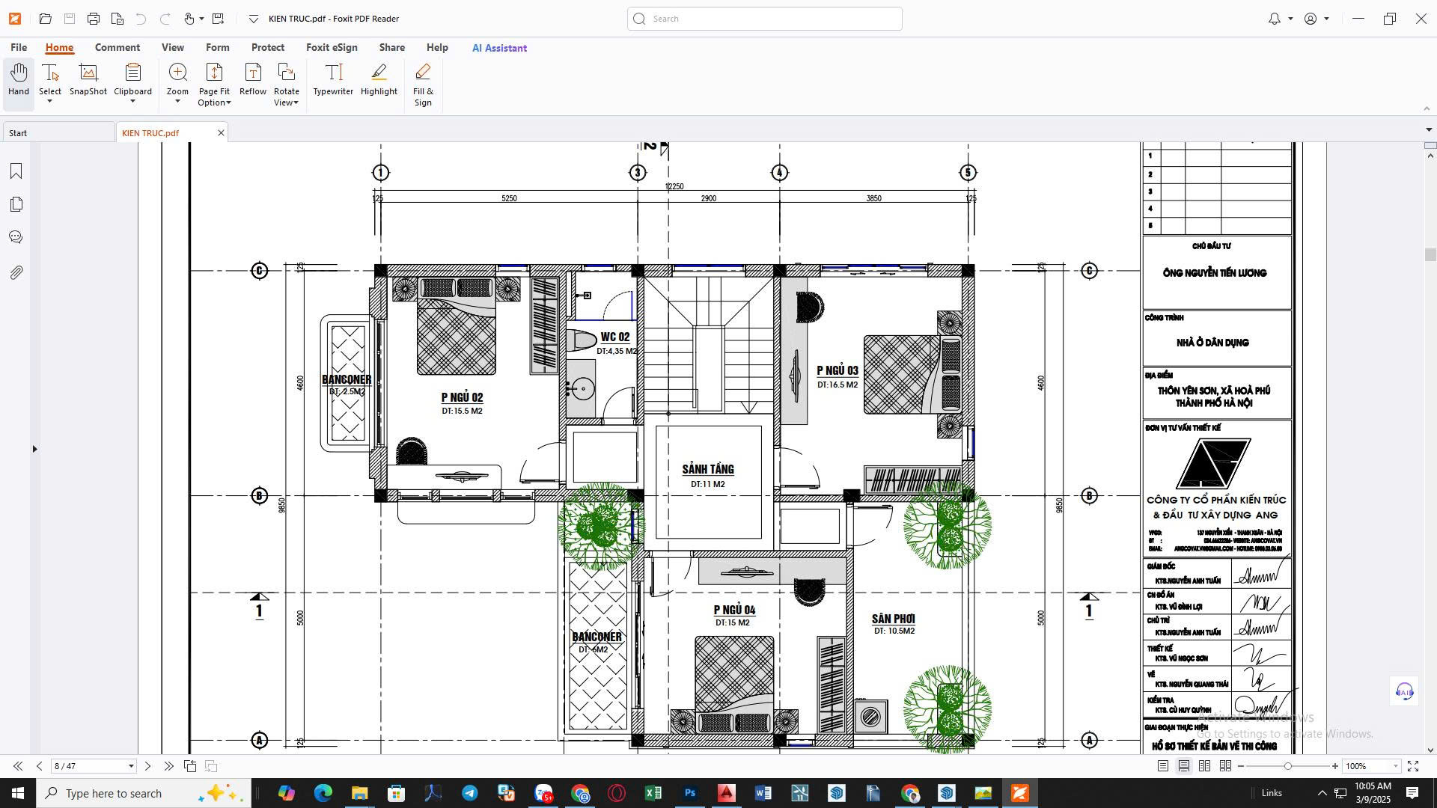Click the Typewriter tool

(x=333, y=80)
